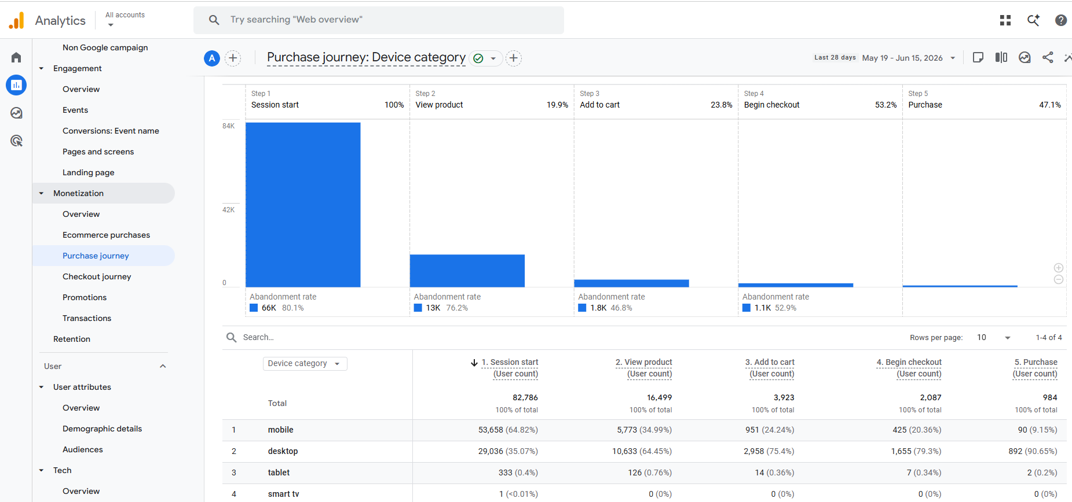Open Reports icon in left rail

[16, 85]
